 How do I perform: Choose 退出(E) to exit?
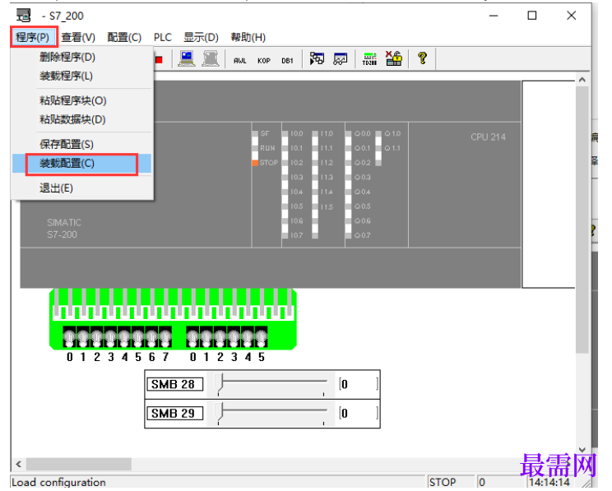click(82, 188)
